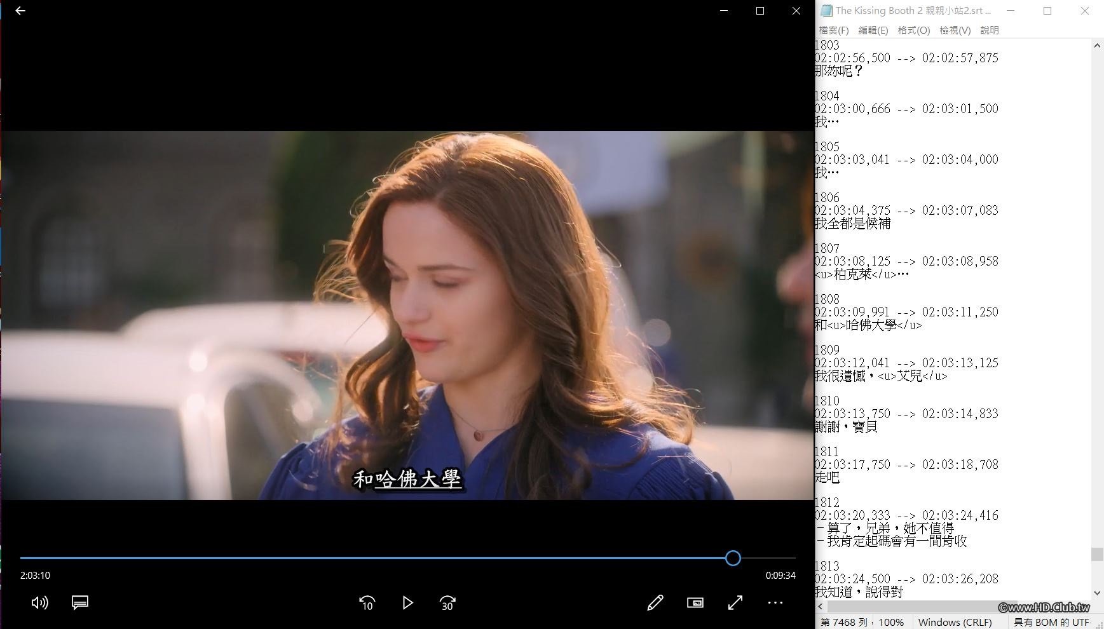
Task: Click the seek bar position handle
Action: click(x=733, y=558)
